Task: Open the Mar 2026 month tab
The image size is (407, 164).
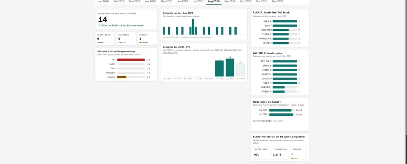Action: pos(135,1)
